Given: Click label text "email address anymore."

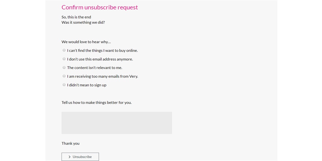Looking at the screenshot, I should (x=113, y=59).
